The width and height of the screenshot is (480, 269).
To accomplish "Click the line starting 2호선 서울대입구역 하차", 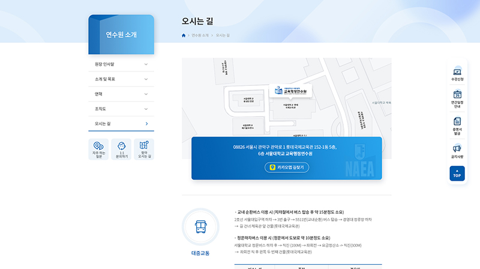I will 303,220.
